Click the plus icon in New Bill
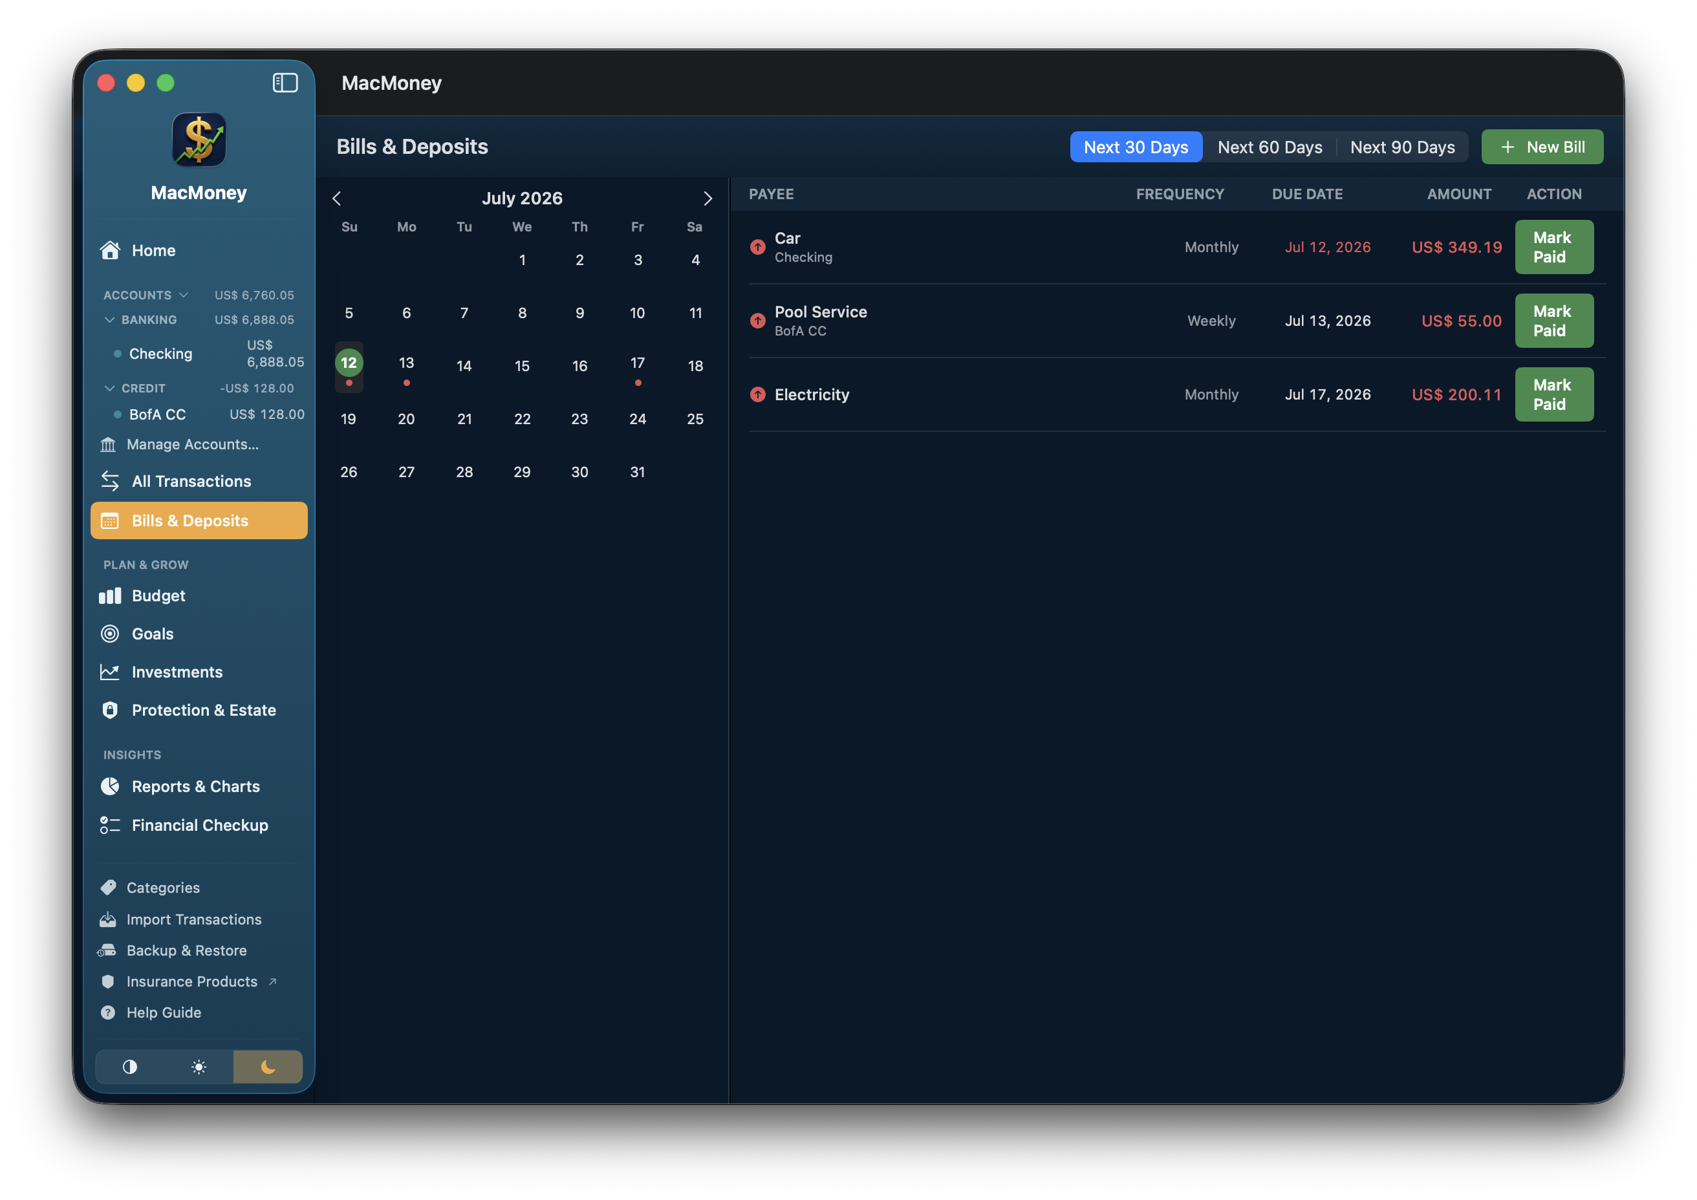The height and width of the screenshot is (1200, 1697). pyautogui.click(x=1508, y=147)
